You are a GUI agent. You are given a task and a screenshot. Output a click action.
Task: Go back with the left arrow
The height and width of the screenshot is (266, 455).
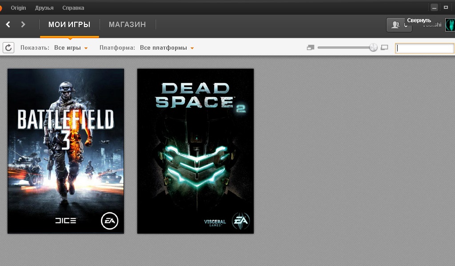8,24
